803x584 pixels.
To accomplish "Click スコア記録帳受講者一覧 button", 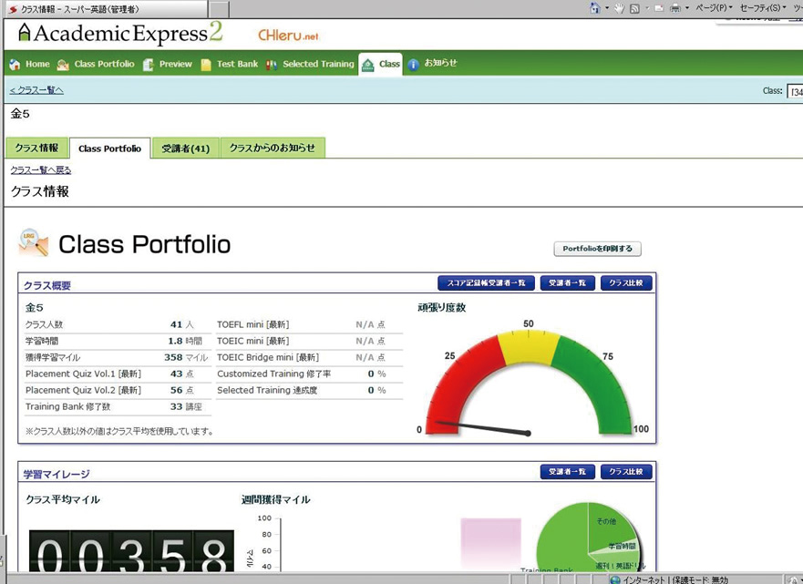I will coord(486,283).
